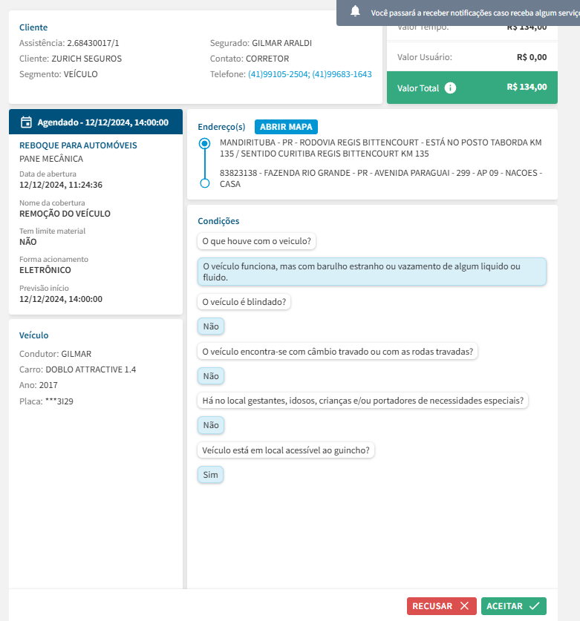Select the filled origin marker for Mandirituba address

(205, 143)
